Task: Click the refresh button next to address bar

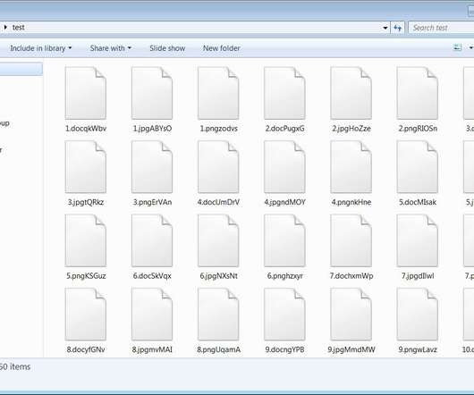Action: tap(397, 28)
